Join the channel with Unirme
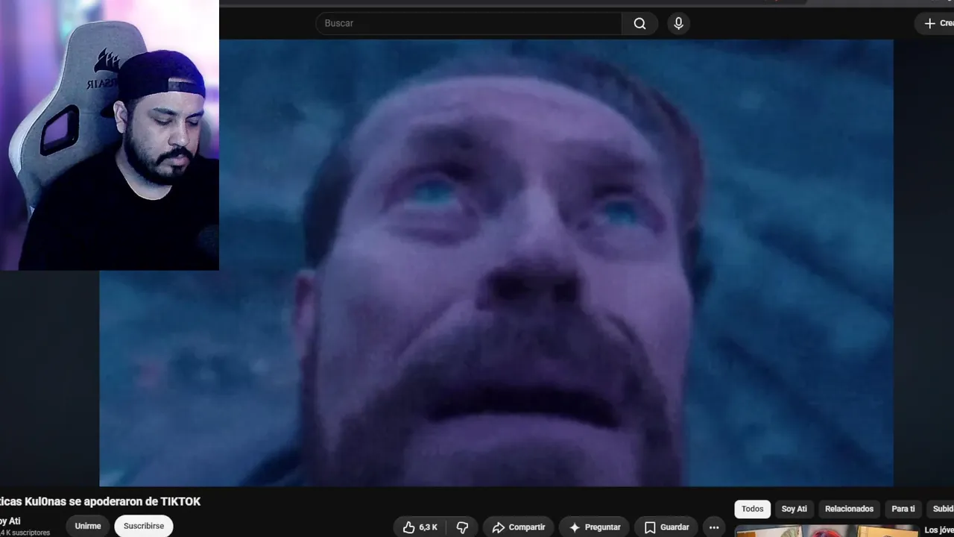The image size is (954, 537). (x=88, y=526)
